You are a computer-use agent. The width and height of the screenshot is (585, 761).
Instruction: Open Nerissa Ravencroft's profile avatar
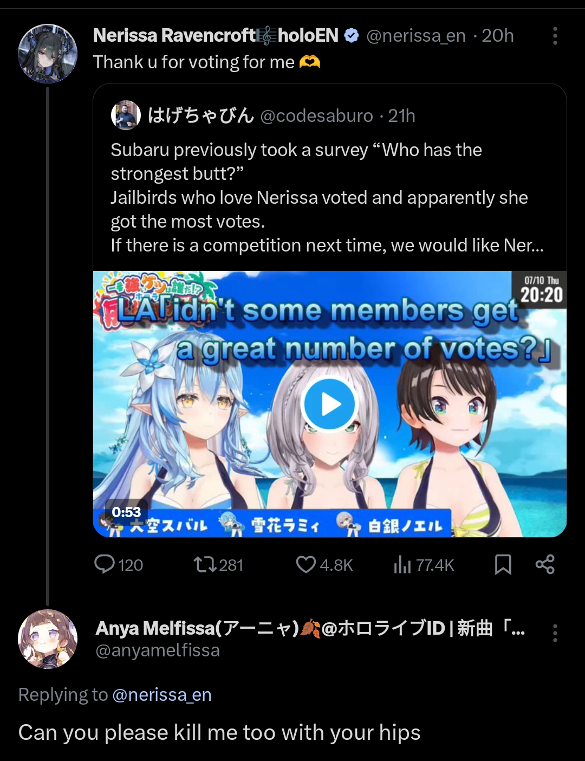(48, 54)
